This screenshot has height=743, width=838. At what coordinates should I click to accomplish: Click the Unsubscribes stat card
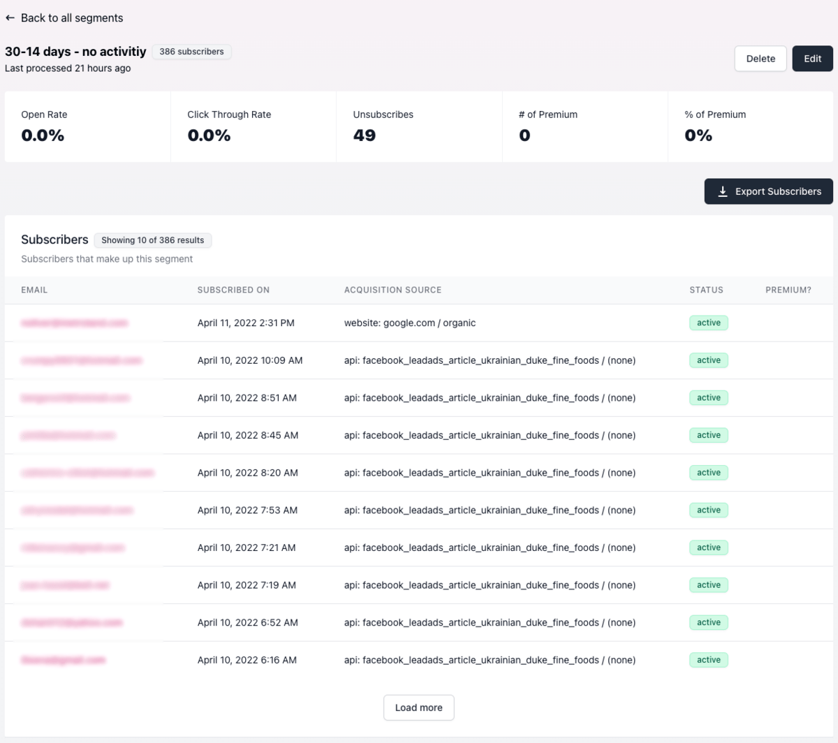tap(419, 126)
